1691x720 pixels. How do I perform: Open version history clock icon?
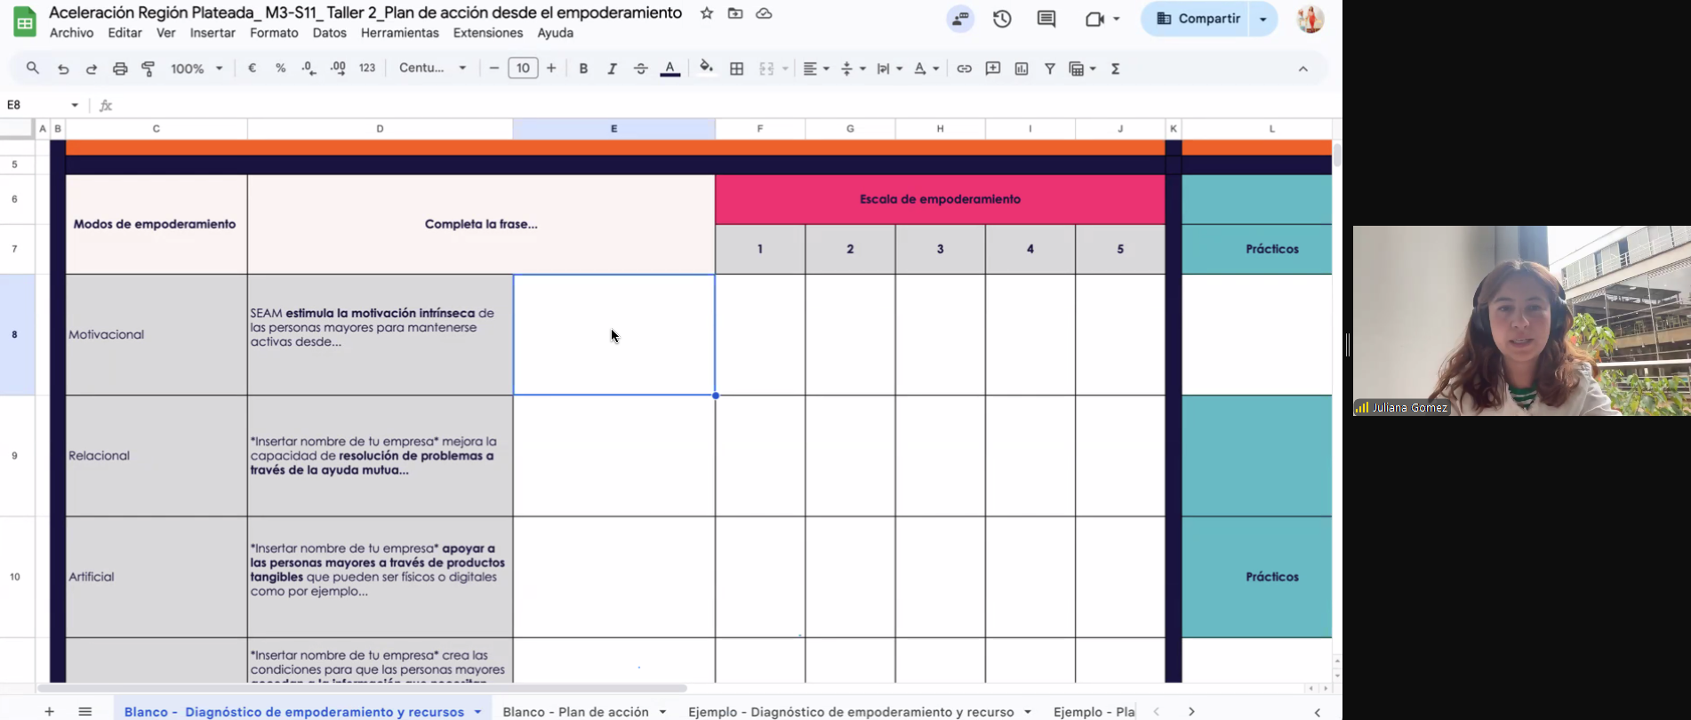tap(1002, 19)
